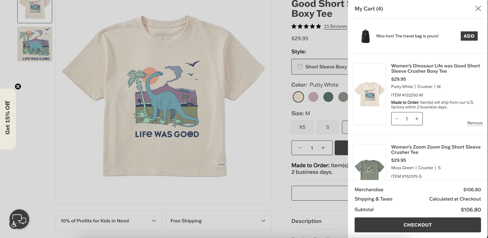Select size S

328,127
